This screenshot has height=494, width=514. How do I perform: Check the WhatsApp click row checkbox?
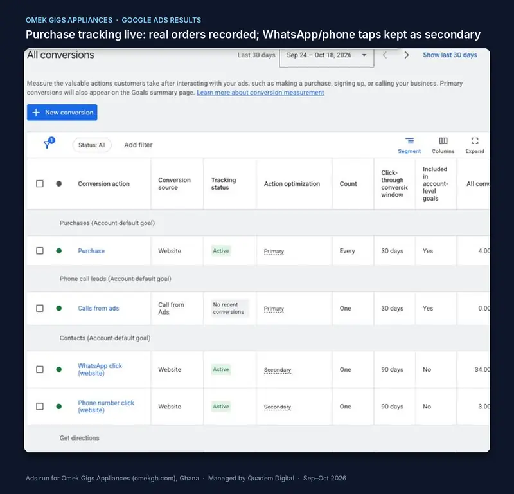40,369
